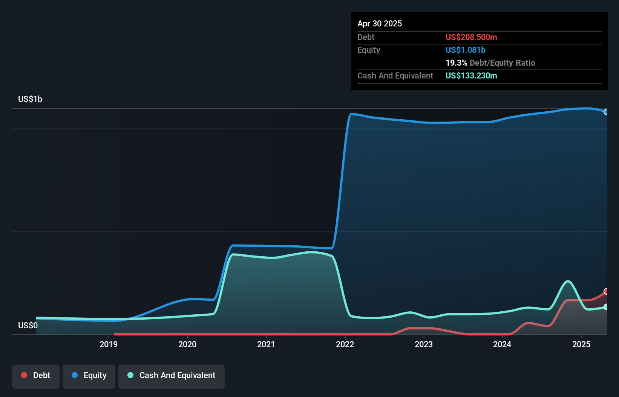Image resolution: width=619 pixels, height=397 pixels.
Task: Click the Cash And Equivalent tooltip label
Action: pos(395,75)
